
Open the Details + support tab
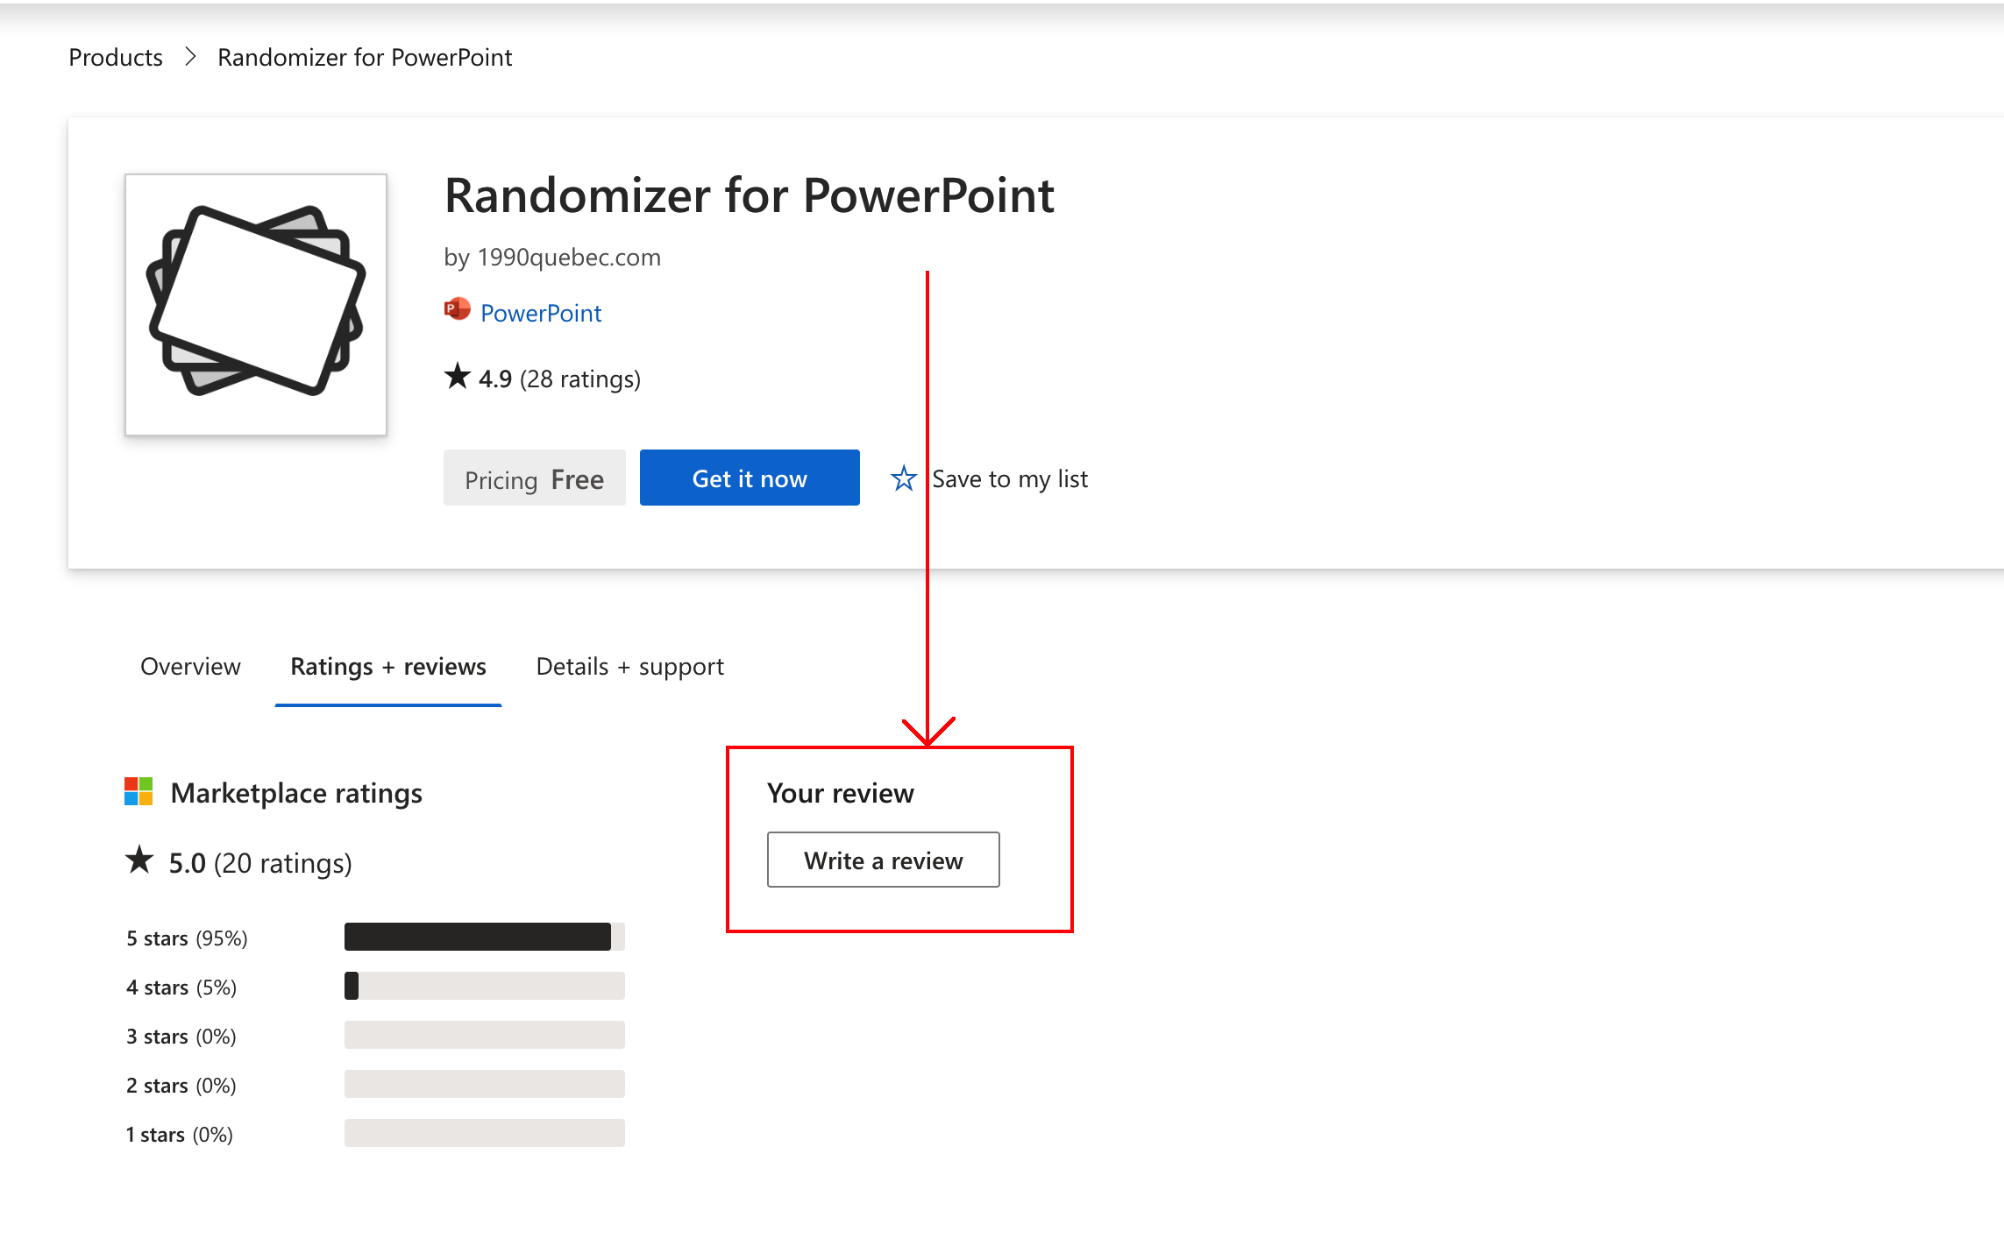tap(630, 667)
